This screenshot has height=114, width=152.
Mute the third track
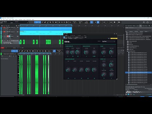(4, 36)
